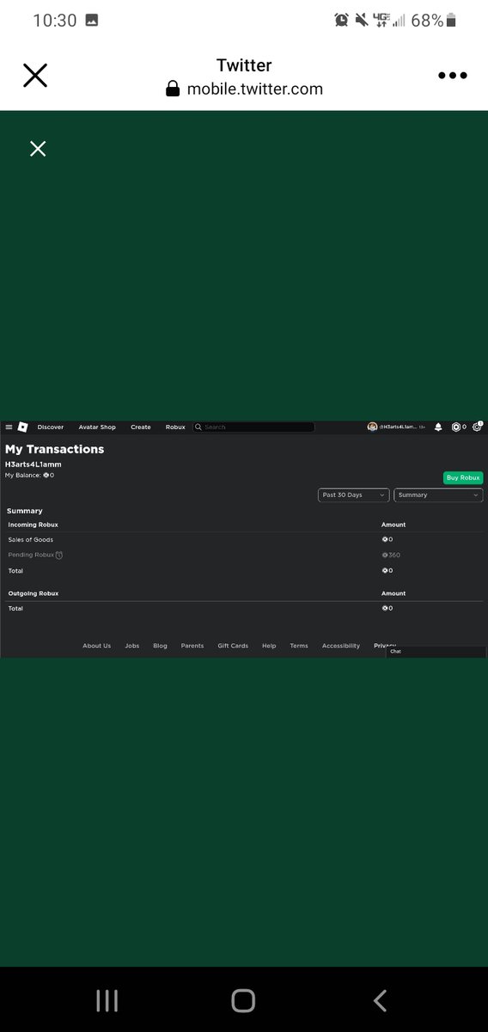Open the Chat panel
The height and width of the screenshot is (1032, 488).
(x=436, y=652)
